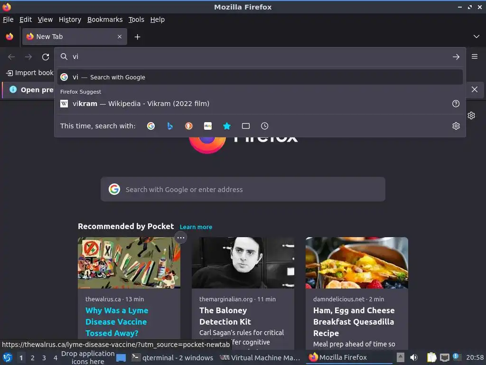This screenshot has height=365, width=486.
Task: Open the Firefox View pinned icon
Action: point(9,37)
